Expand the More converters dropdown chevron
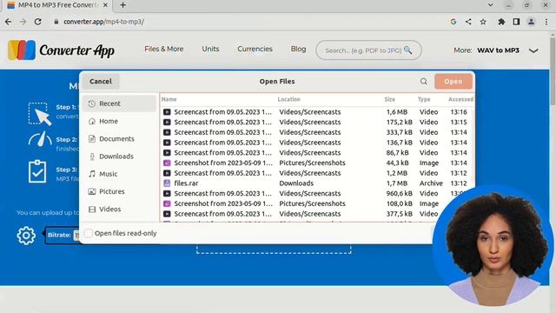This screenshot has width=556, height=313. 533,50
